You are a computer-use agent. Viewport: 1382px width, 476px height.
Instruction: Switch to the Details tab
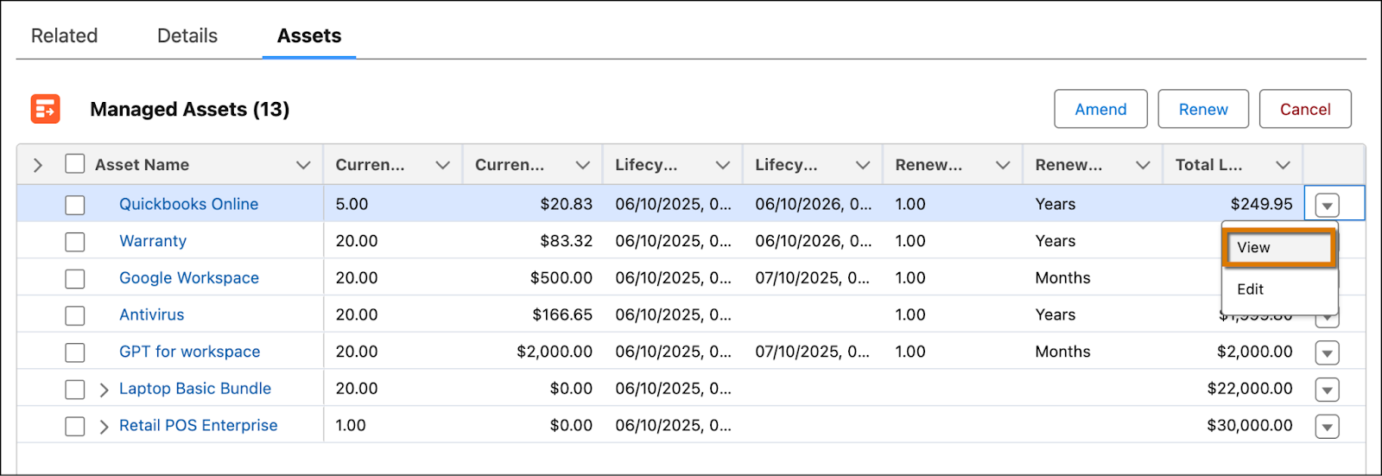(x=187, y=36)
